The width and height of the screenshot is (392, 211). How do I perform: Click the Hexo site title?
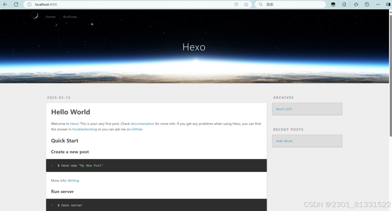[x=194, y=47]
